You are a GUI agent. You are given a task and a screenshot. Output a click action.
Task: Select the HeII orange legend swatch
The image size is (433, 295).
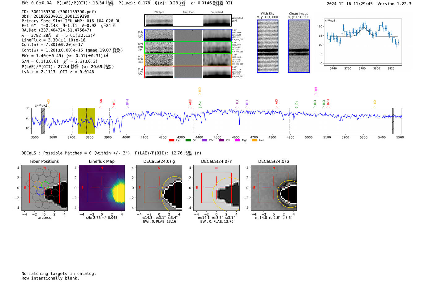(255, 141)
